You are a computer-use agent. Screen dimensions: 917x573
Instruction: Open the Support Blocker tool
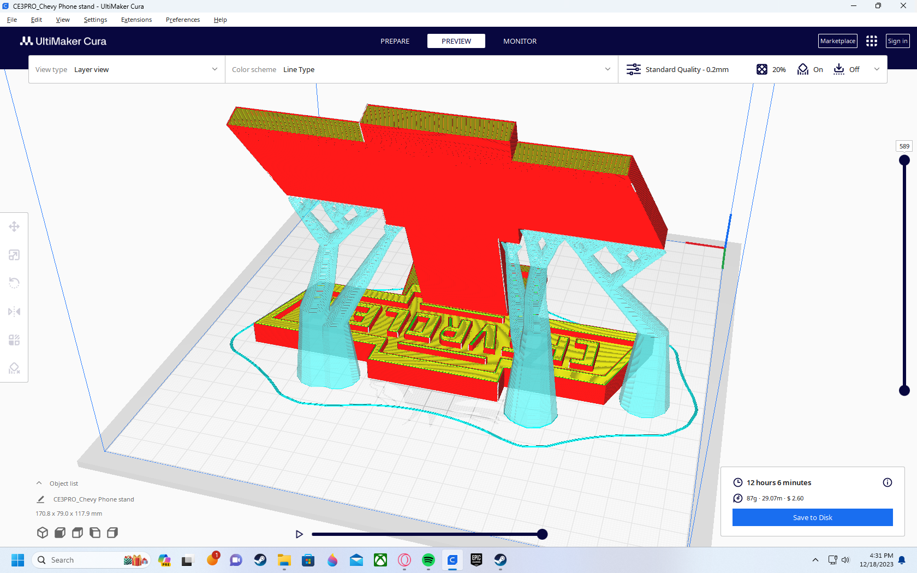tap(14, 368)
